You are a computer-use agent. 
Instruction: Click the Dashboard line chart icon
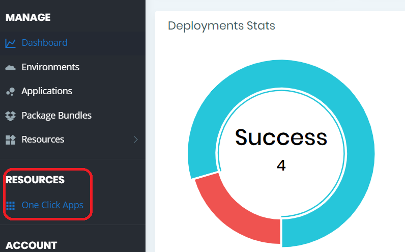coord(10,43)
